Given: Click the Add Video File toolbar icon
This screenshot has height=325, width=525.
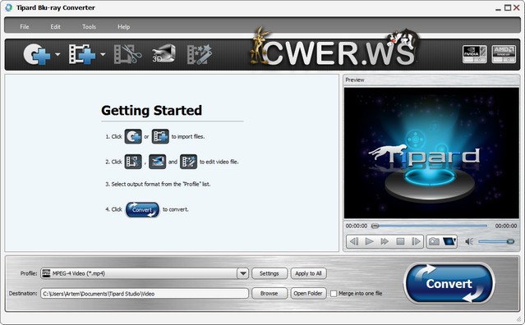Looking at the screenshot, I should pyautogui.click(x=82, y=54).
